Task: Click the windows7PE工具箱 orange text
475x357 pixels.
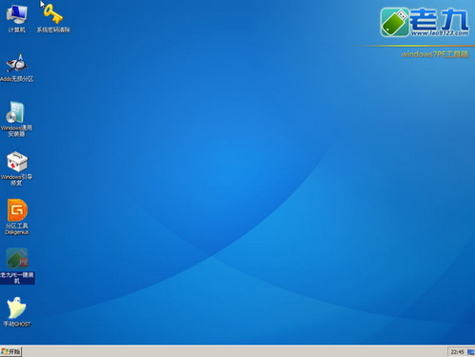Action: [x=435, y=54]
